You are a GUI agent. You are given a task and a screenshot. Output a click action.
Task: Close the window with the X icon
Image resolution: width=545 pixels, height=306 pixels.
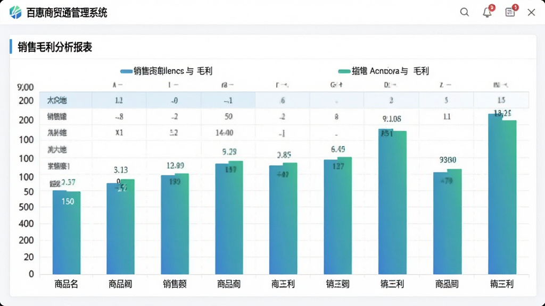[531, 13]
